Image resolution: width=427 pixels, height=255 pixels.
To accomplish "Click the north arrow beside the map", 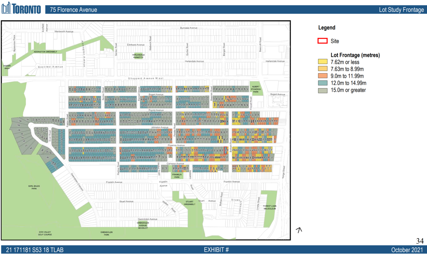I will click(x=299, y=230).
